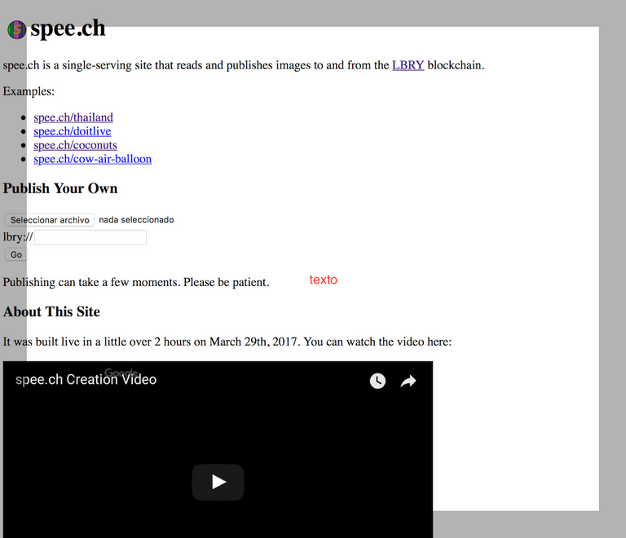The height and width of the screenshot is (538, 626).
Task: Click the red 'texto' label
Action: 324,280
